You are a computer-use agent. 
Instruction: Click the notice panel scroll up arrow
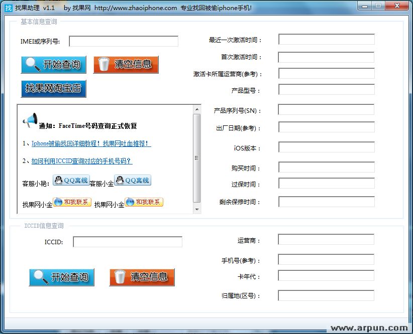pos(197,109)
